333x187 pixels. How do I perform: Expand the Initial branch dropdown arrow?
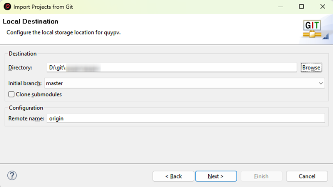coord(321,83)
